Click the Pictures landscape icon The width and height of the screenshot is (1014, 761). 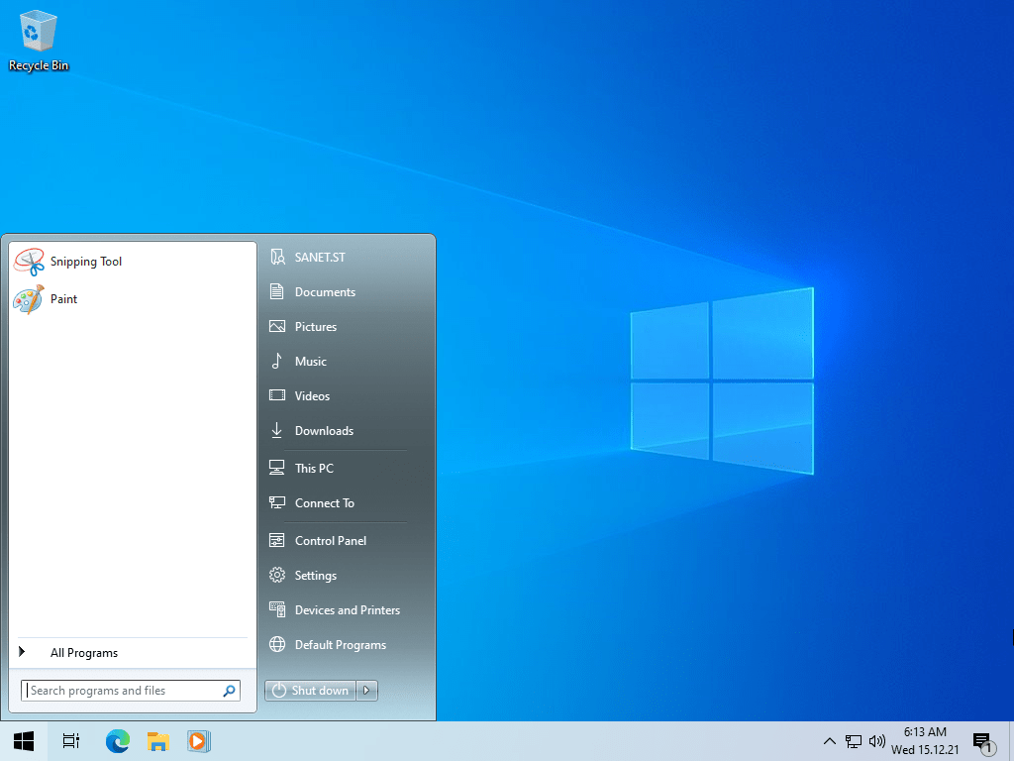tap(277, 327)
